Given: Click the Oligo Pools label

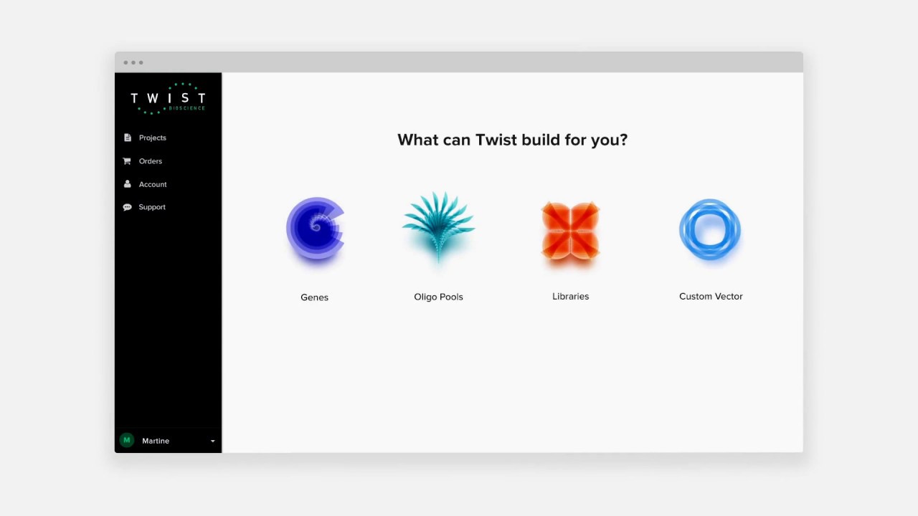Looking at the screenshot, I should 438,297.
